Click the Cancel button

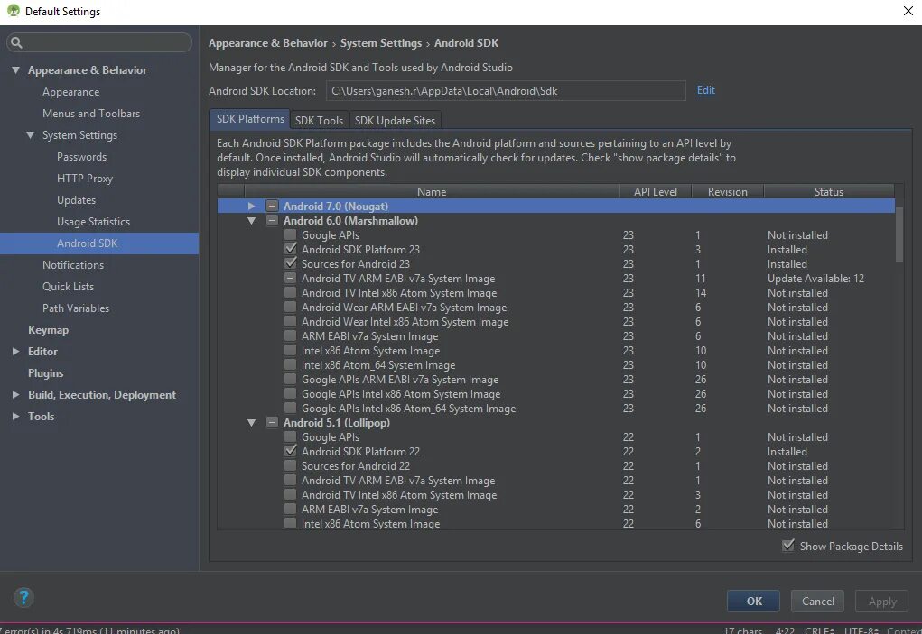817,602
